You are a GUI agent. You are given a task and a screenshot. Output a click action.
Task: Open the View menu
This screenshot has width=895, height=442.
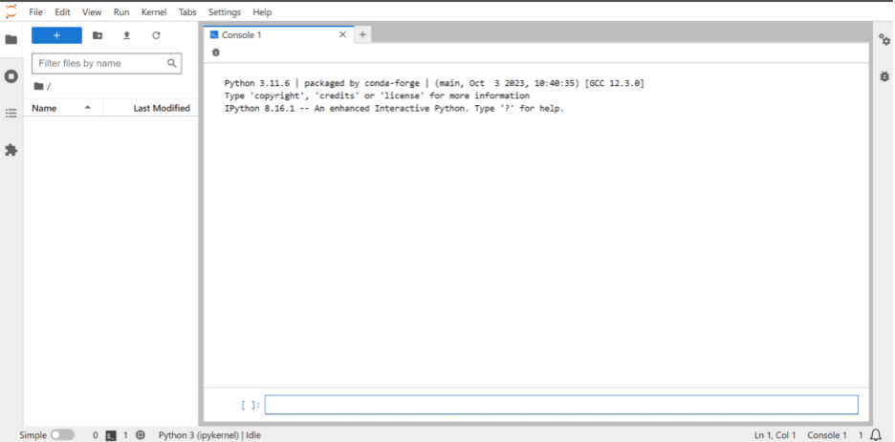(92, 12)
